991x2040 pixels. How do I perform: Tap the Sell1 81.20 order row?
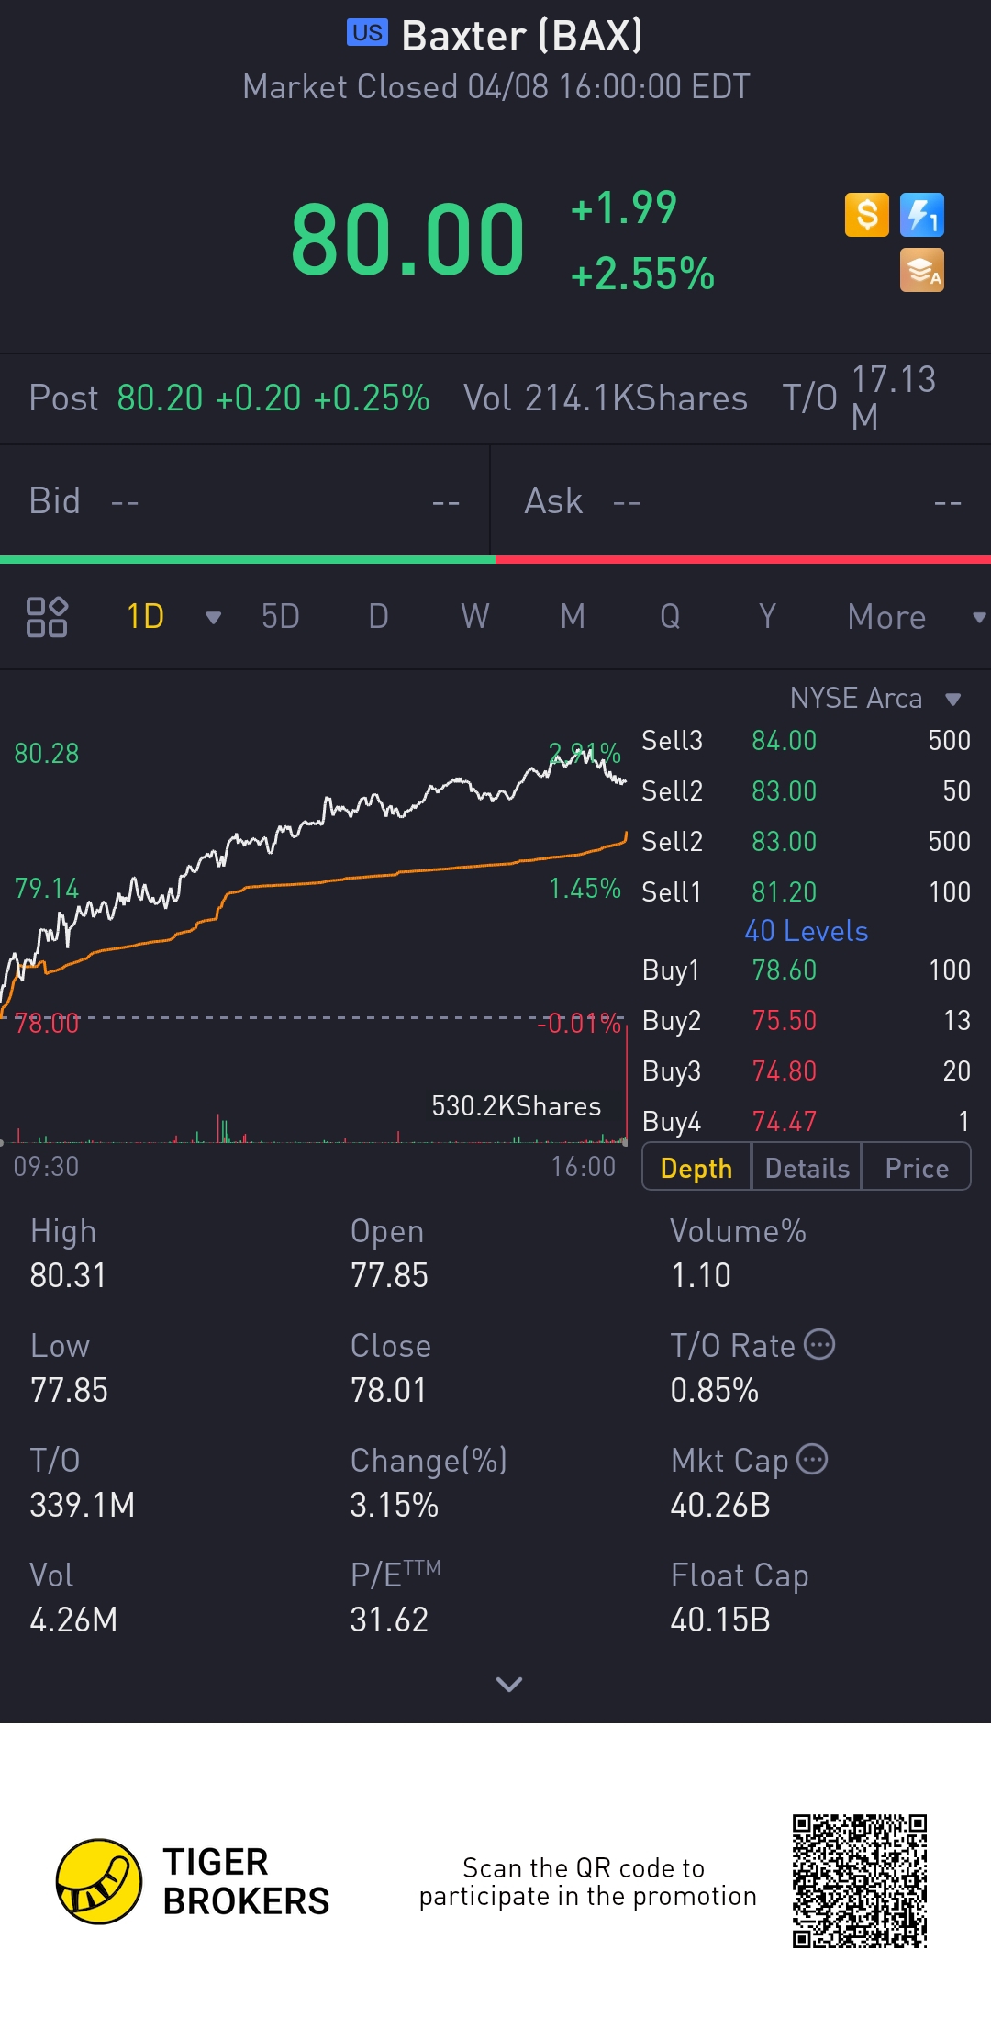(807, 892)
